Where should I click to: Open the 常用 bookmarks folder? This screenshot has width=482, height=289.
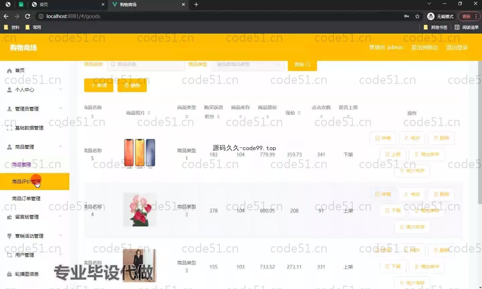[33, 27]
